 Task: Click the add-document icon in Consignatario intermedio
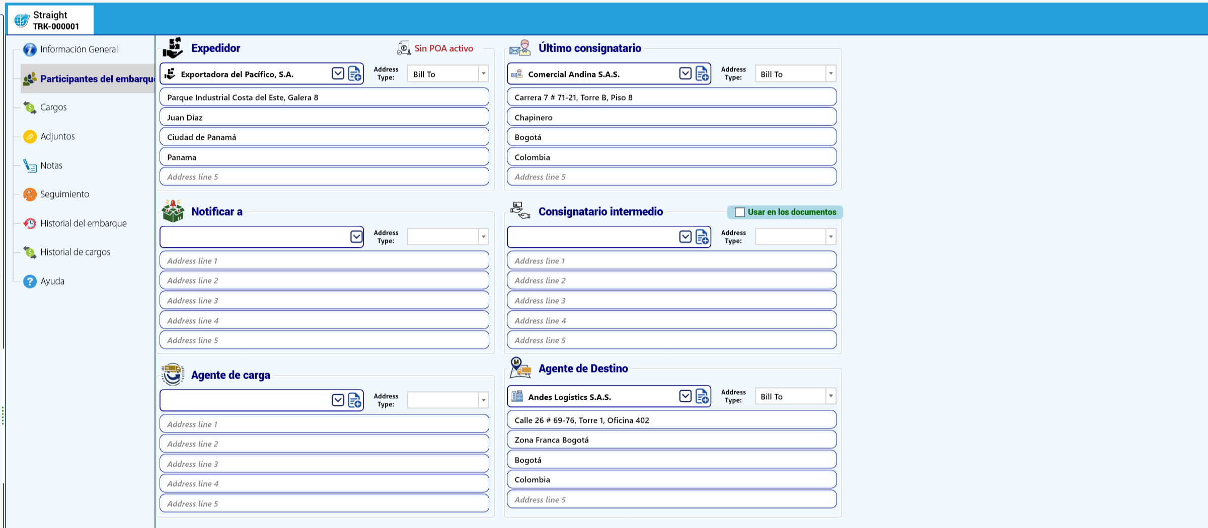tap(702, 237)
